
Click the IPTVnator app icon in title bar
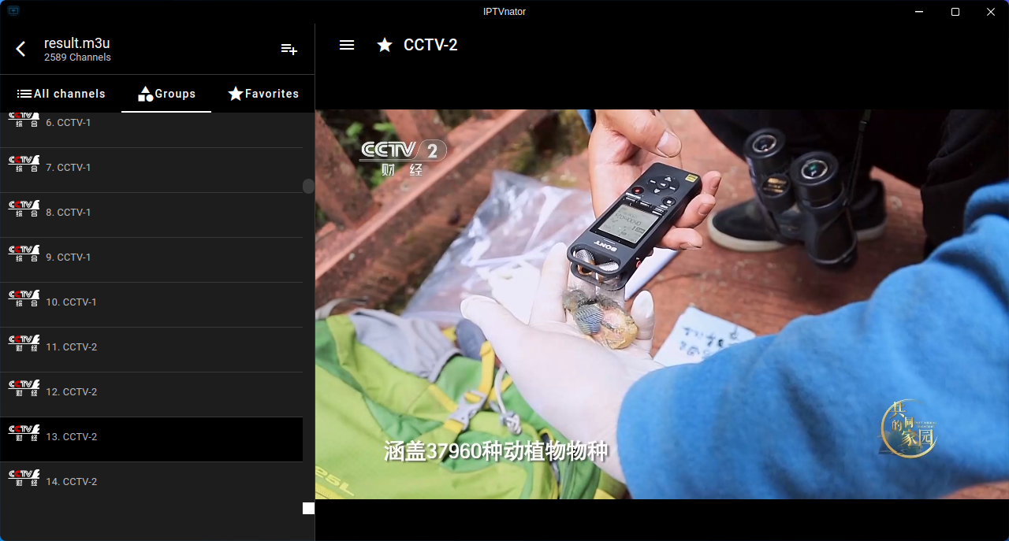(13, 11)
